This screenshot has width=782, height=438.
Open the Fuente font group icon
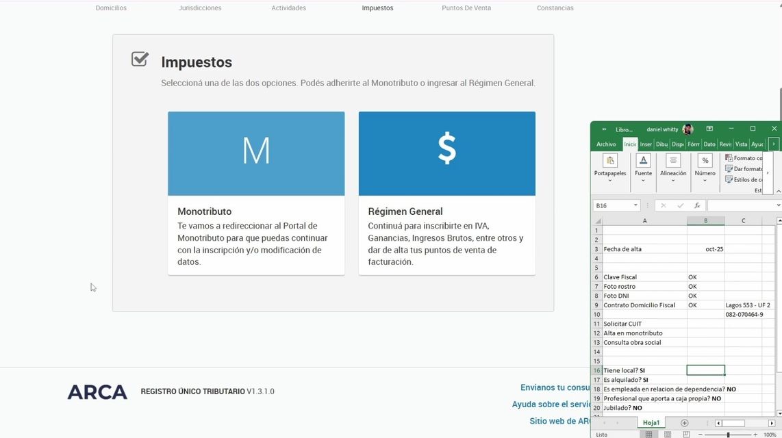click(x=643, y=161)
